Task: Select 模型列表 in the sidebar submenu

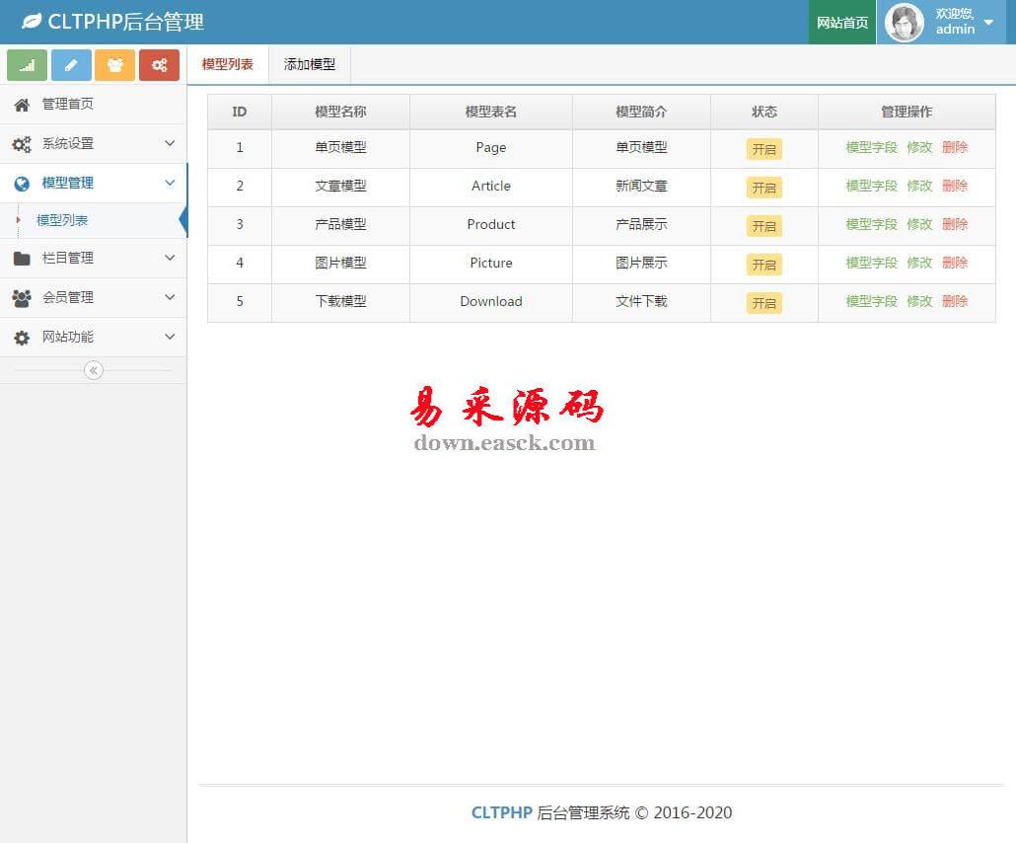Action: pos(62,220)
